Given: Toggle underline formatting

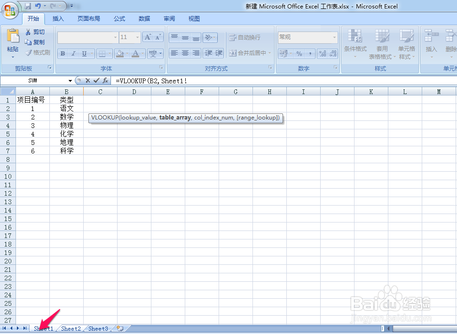Looking at the screenshot, I should pyautogui.click(x=84, y=53).
